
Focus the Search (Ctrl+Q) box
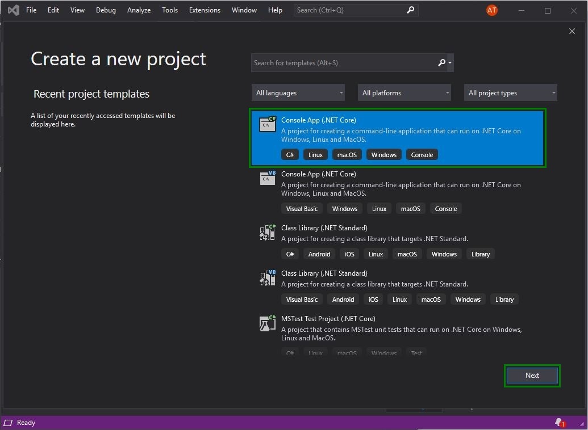356,10
